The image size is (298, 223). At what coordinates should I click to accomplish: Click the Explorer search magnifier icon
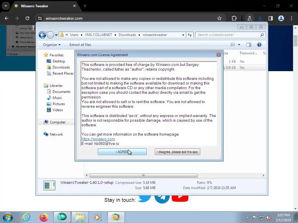tap(262, 35)
